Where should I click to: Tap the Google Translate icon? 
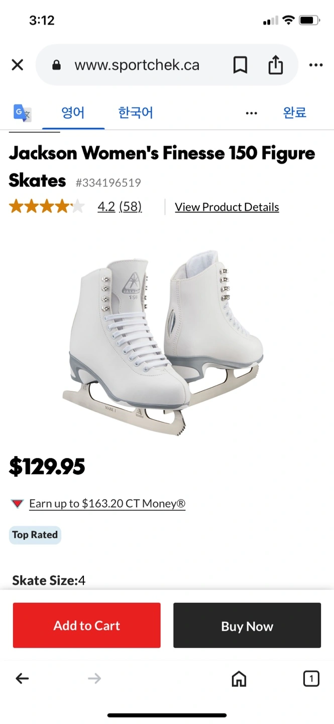click(x=22, y=113)
